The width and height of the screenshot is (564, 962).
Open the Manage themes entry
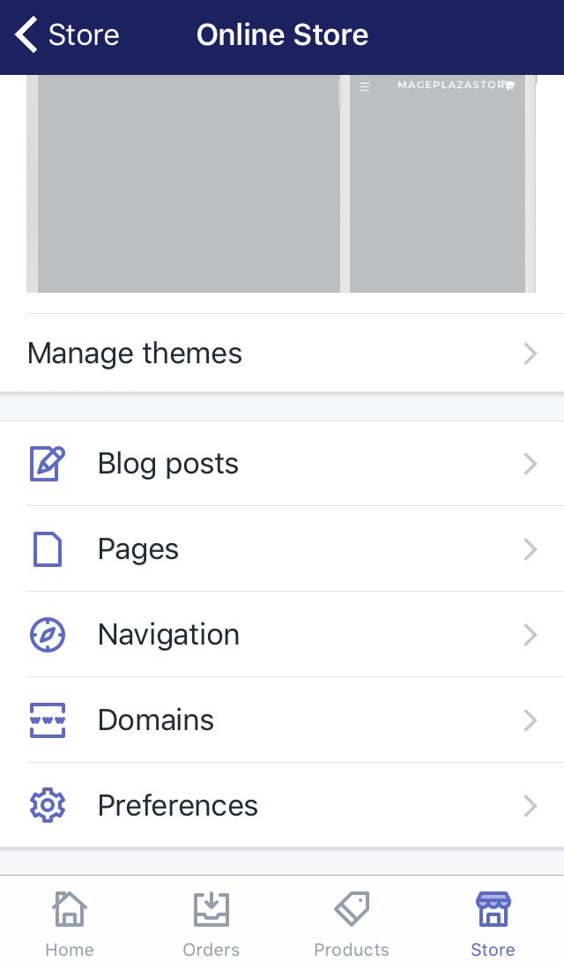(x=135, y=354)
